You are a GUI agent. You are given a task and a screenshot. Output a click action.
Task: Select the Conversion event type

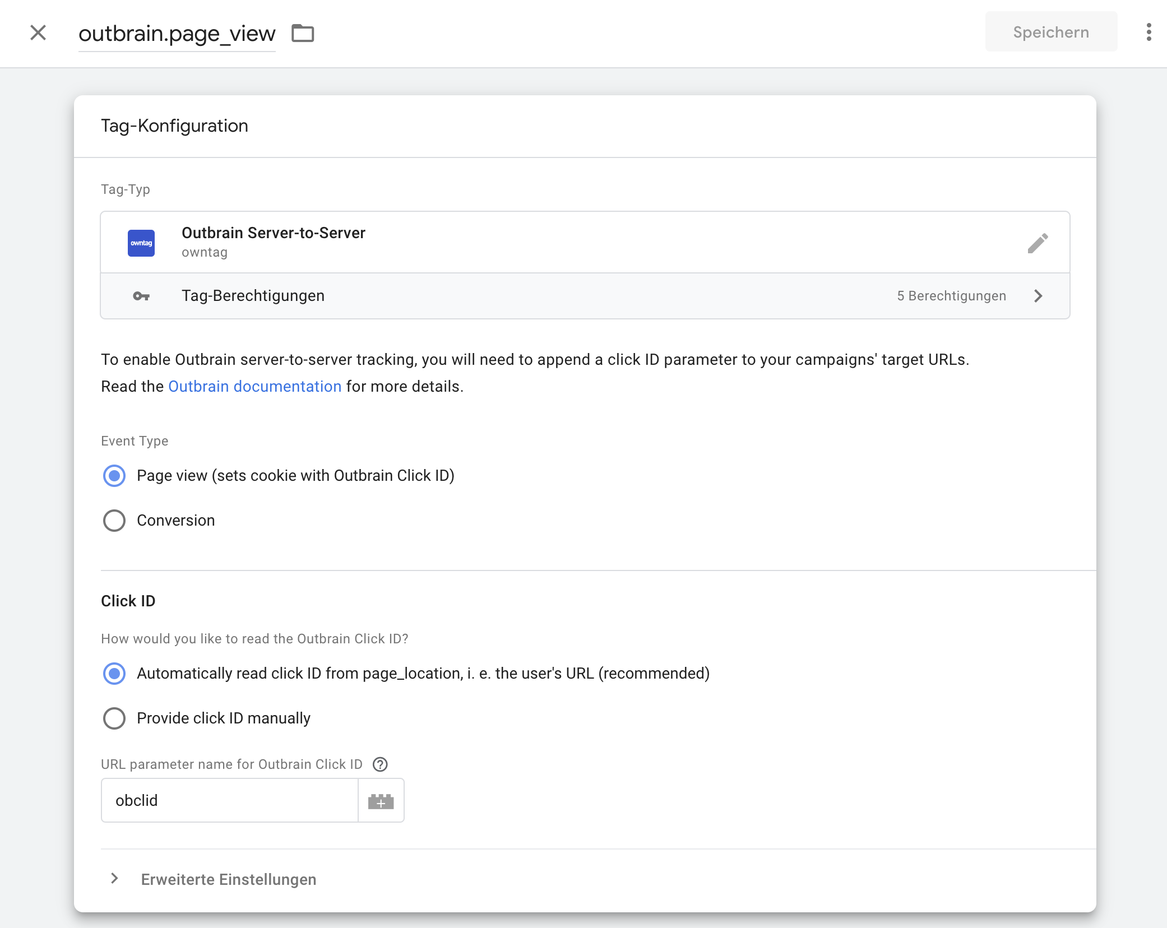click(x=114, y=521)
